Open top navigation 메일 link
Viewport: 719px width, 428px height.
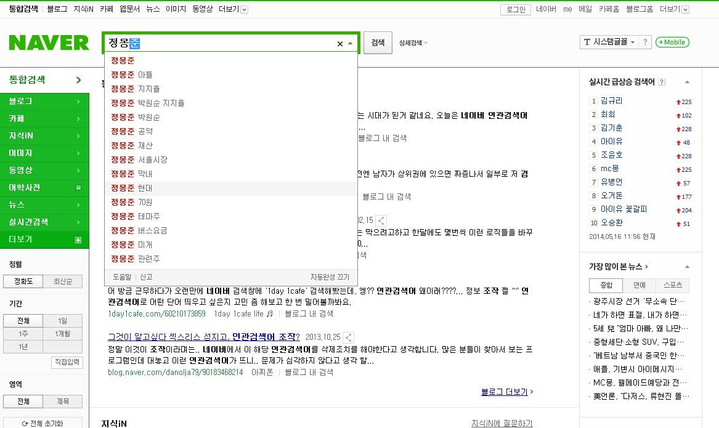[x=585, y=9]
